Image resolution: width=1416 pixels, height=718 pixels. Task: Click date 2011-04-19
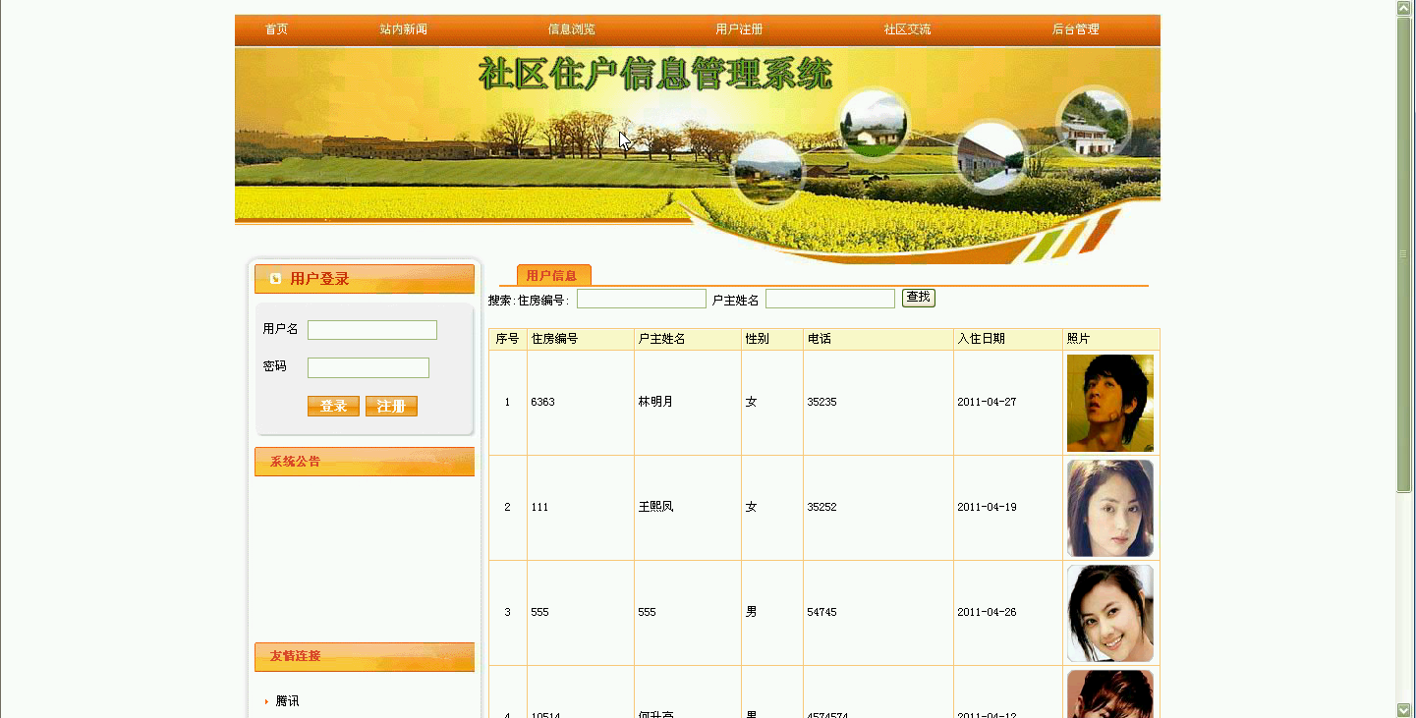[x=987, y=508]
